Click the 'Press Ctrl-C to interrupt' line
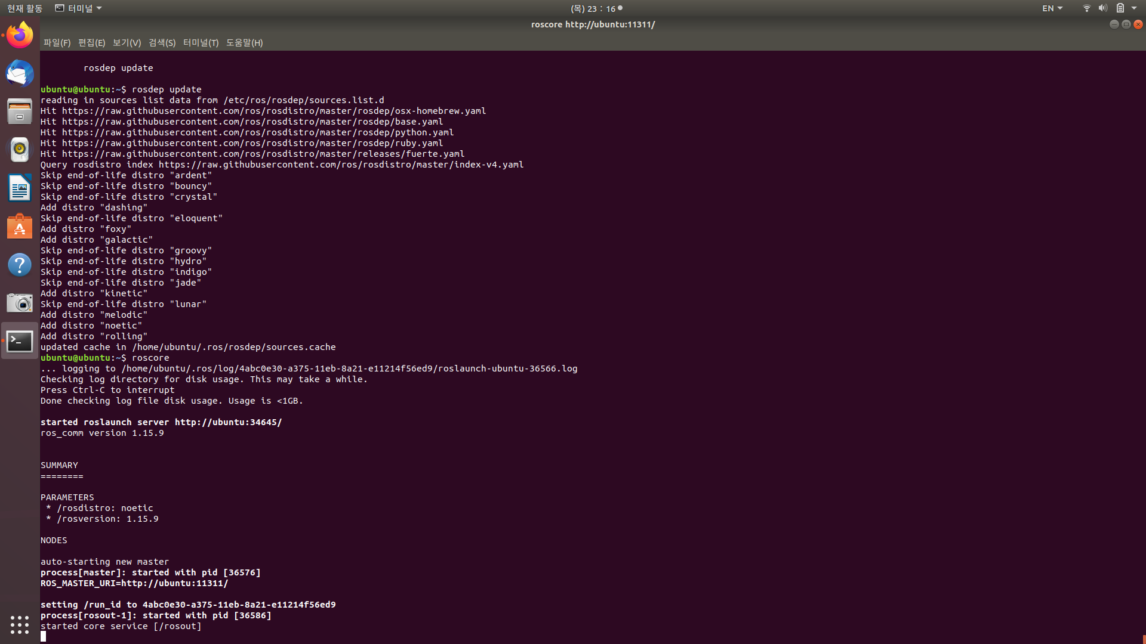The width and height of the screenshot is (1146, 644). point(107,390)
